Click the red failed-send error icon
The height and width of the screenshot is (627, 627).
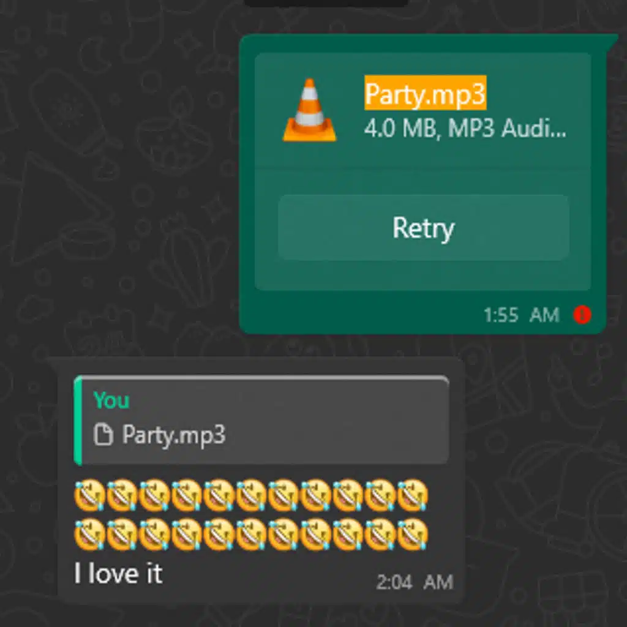click(582, 315)
